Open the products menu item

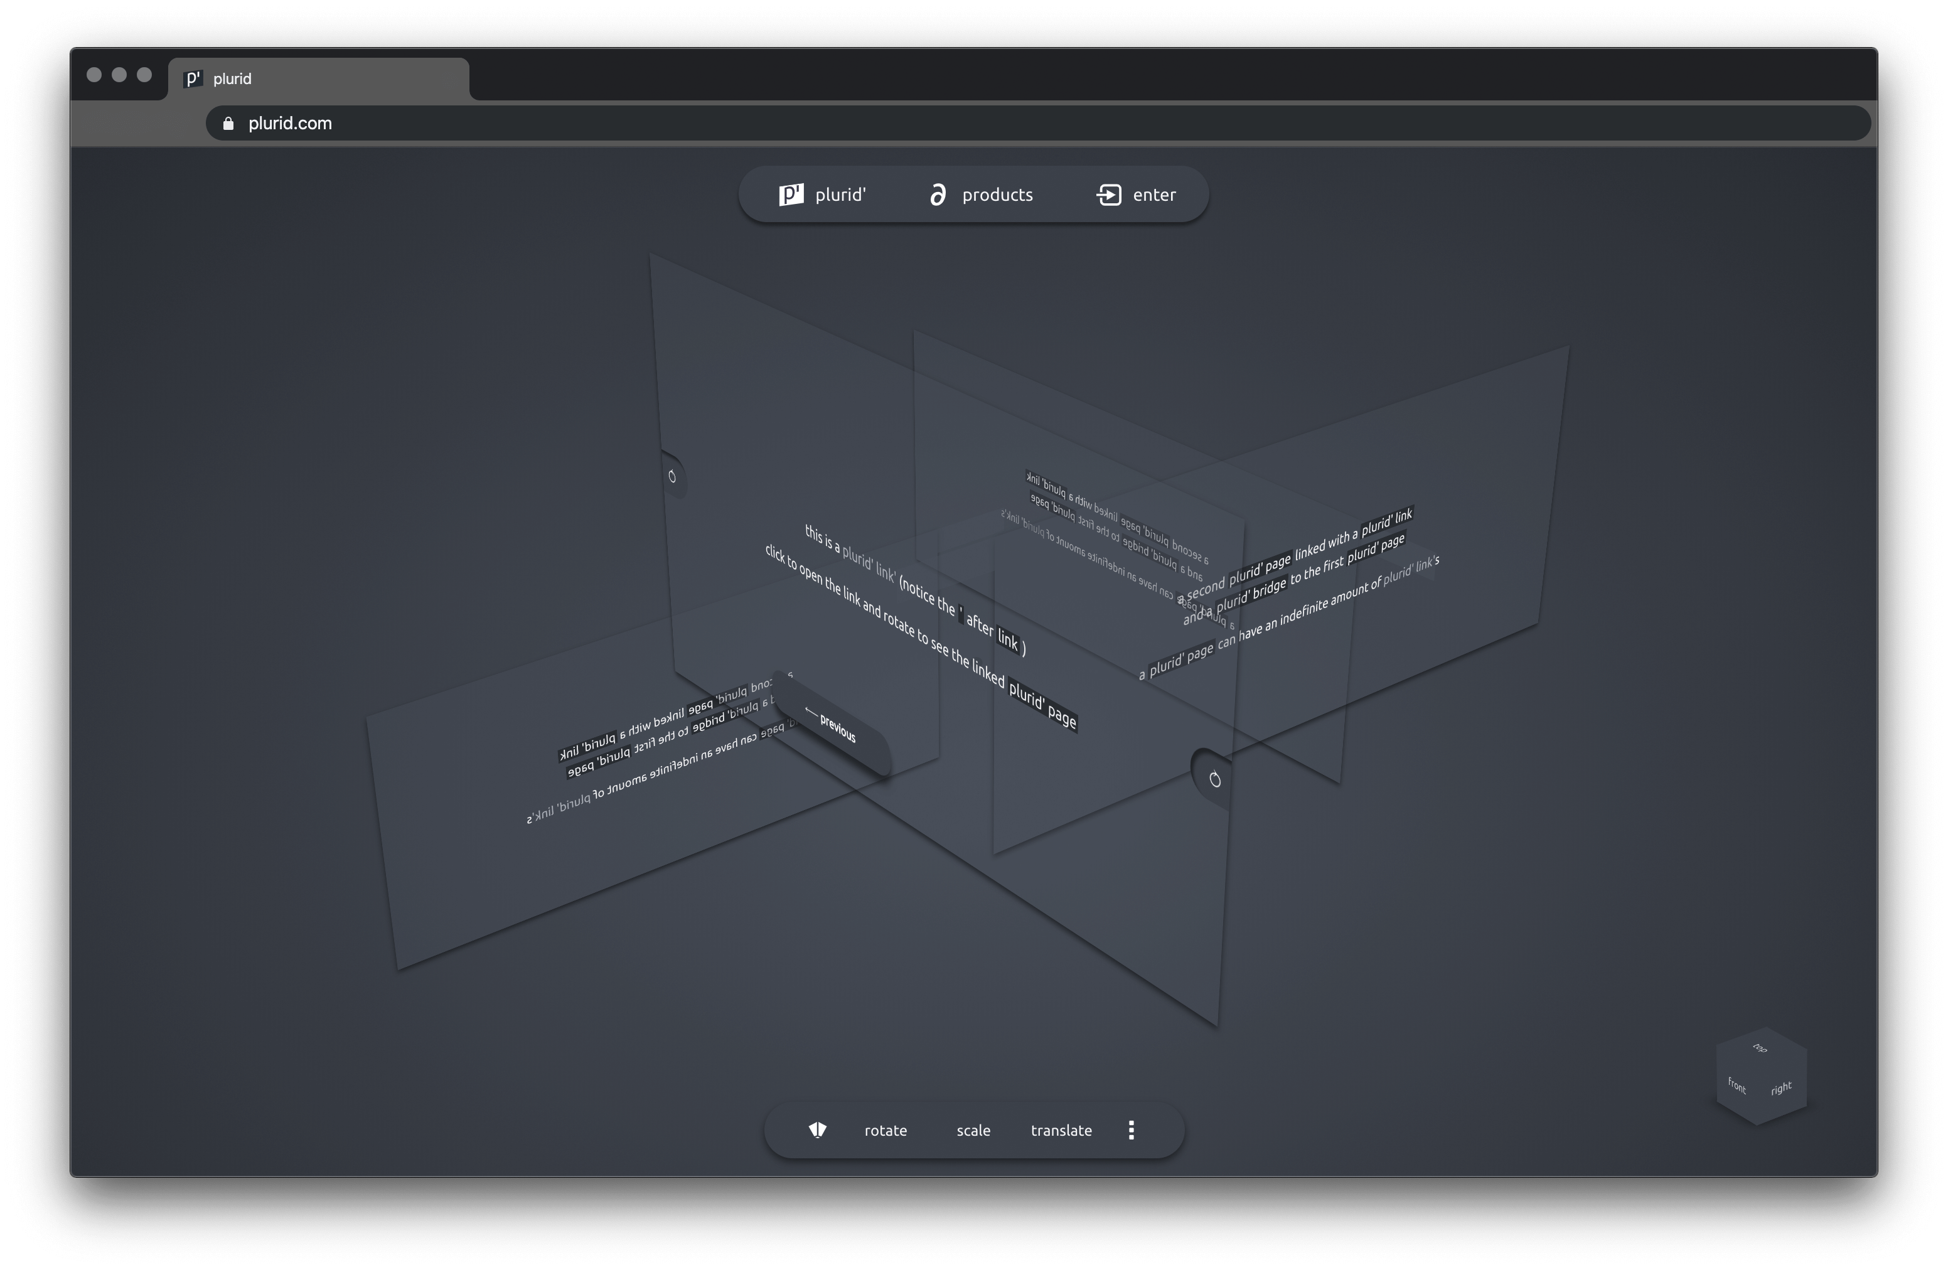click(997, 195)
